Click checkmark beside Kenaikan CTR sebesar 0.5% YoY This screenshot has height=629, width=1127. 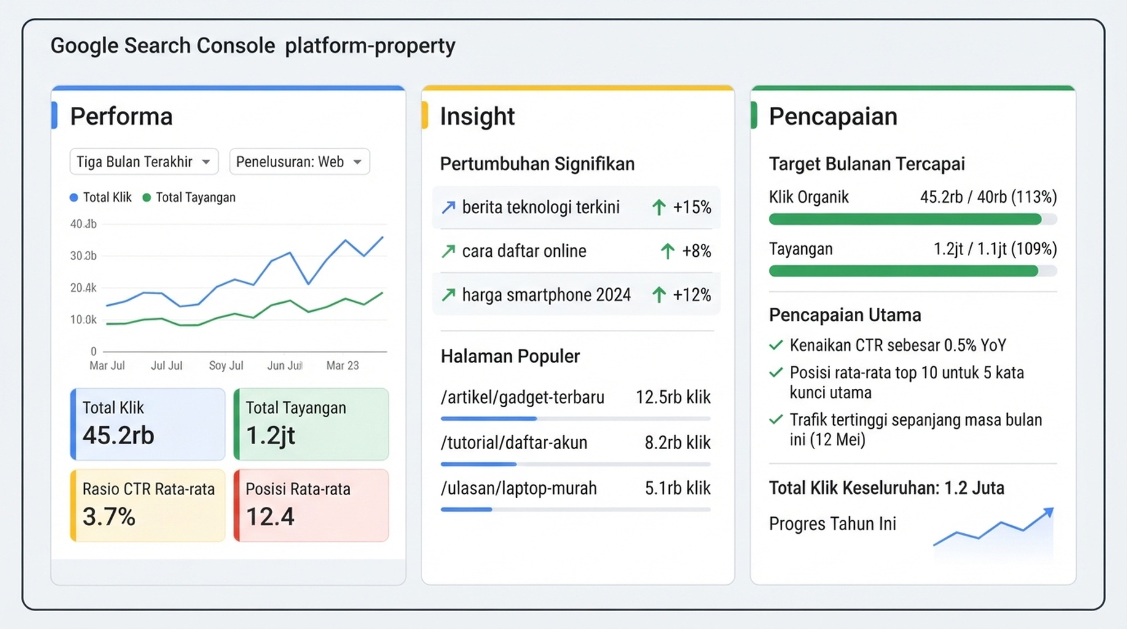776,345
